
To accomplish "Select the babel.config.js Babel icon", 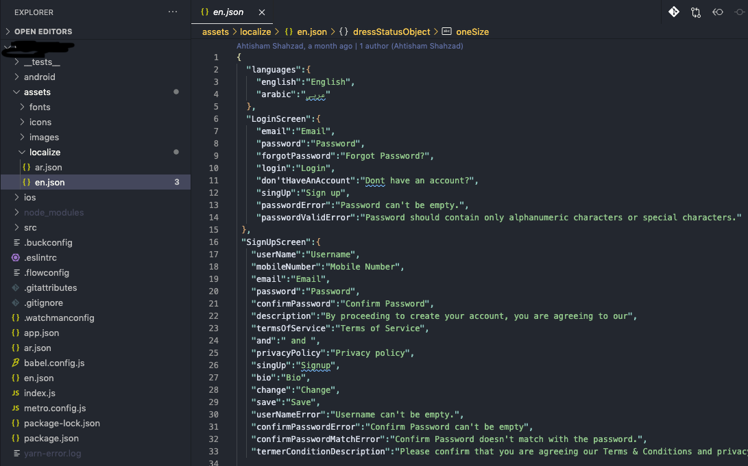I will coord(15,363).
